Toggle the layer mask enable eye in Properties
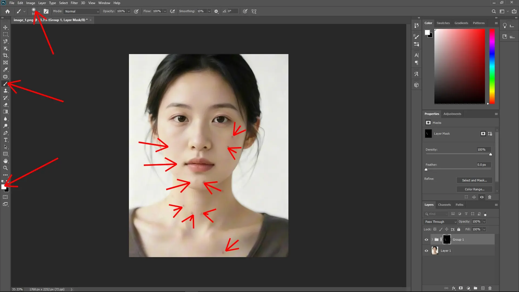This screenshot has height=292, width=519. tap(482, 197)
